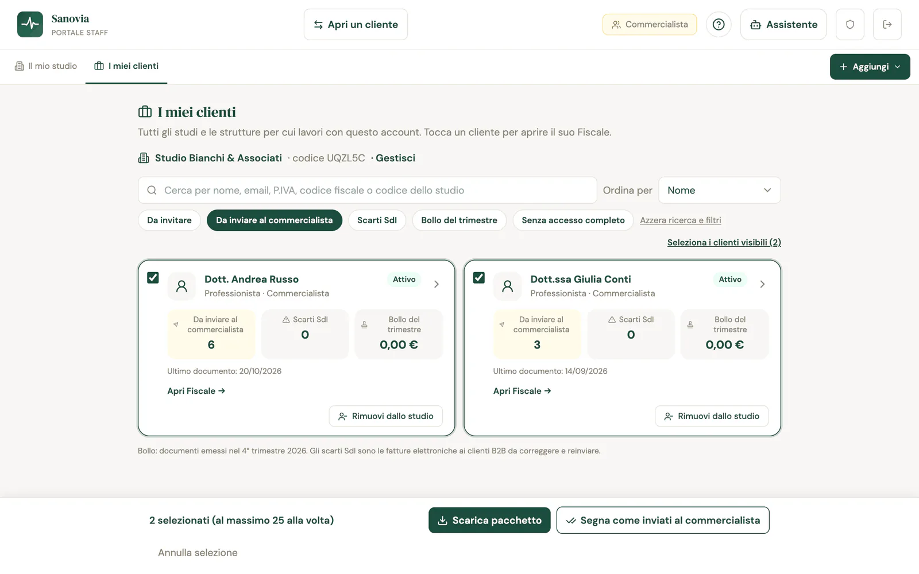The image size is (919, 574).
Task: Click Segna come inviati al commercialista
Action: tap(663, 520)
